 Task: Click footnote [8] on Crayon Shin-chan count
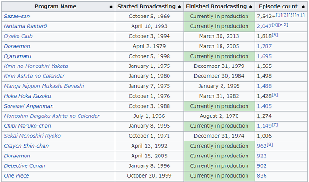270,145
